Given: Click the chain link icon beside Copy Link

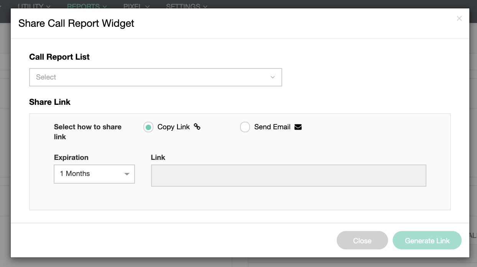Looking at the screenshot, I should [197, 127].
